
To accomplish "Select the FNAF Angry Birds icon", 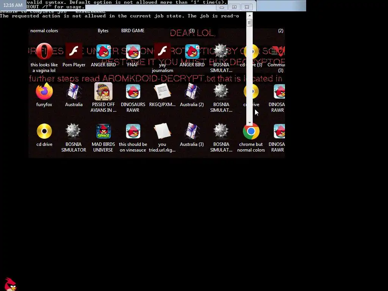I will (x=133, y=52).
